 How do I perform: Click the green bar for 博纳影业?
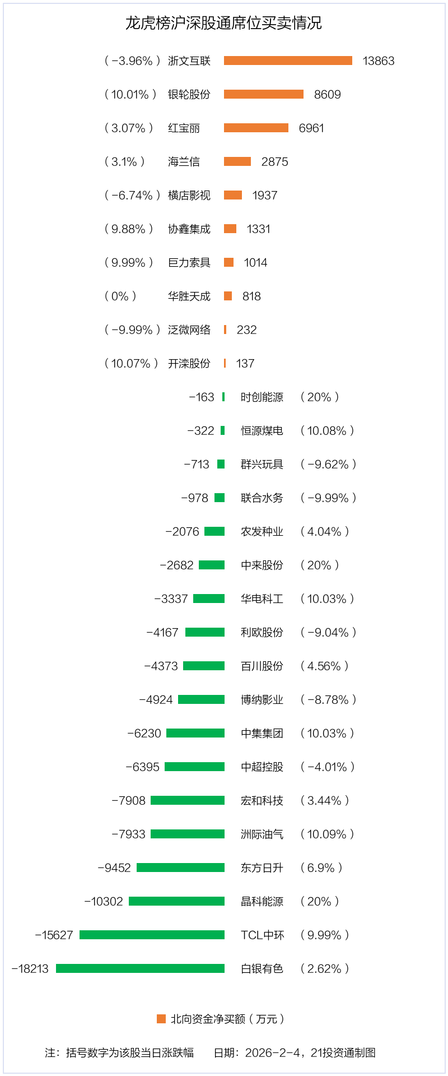click(x=201, y=699)
